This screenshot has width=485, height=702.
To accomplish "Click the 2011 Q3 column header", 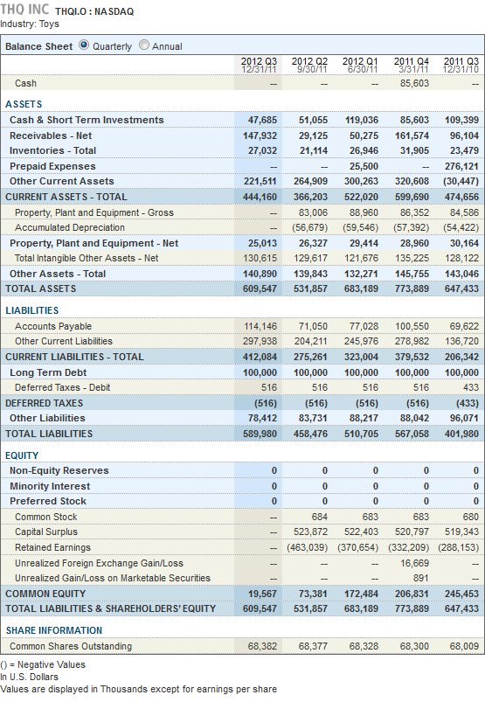I will (x=461, y=65).
